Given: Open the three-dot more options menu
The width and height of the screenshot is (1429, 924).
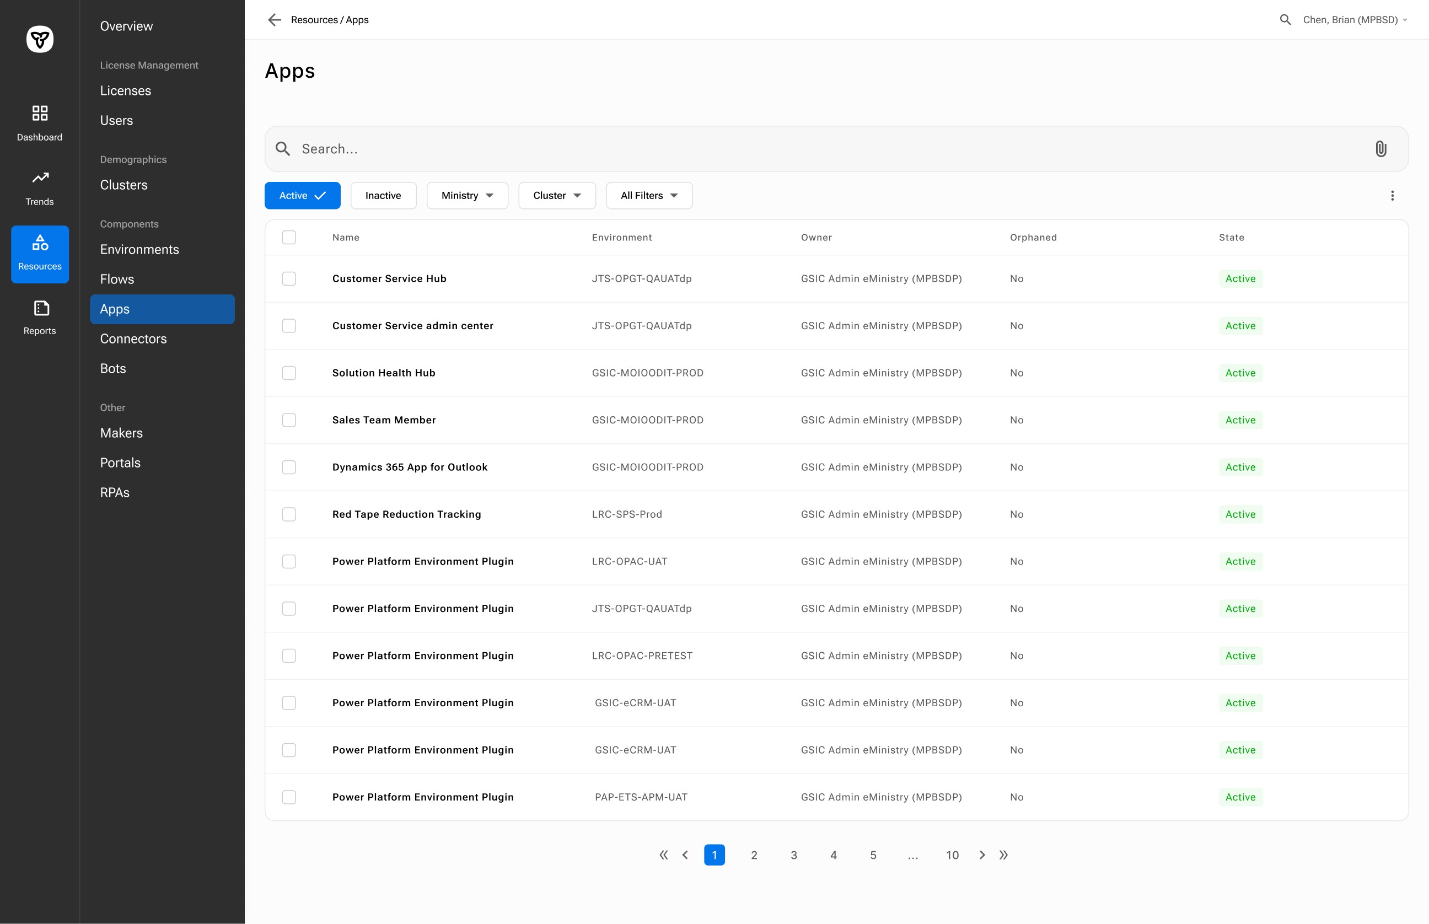Looking at the screenshot, I should coord(1392,196).
